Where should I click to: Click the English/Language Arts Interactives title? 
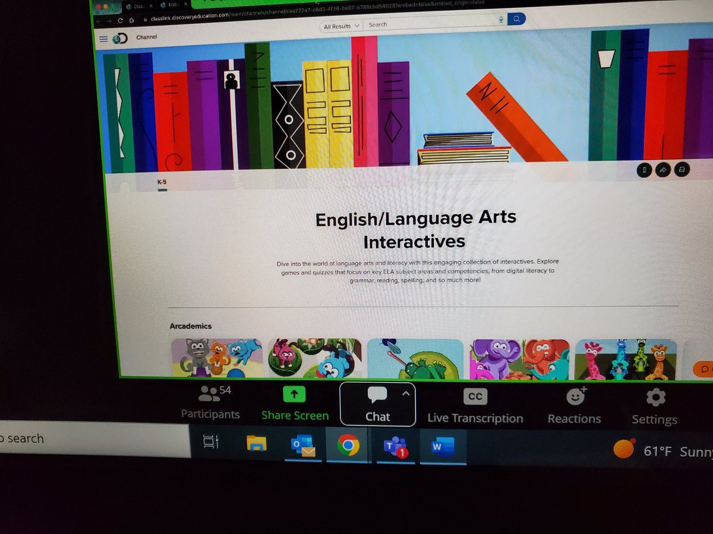(415, 230)
